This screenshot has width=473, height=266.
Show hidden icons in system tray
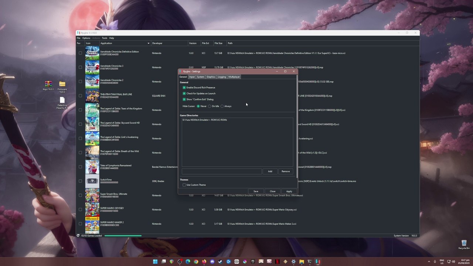click(429, 262)
